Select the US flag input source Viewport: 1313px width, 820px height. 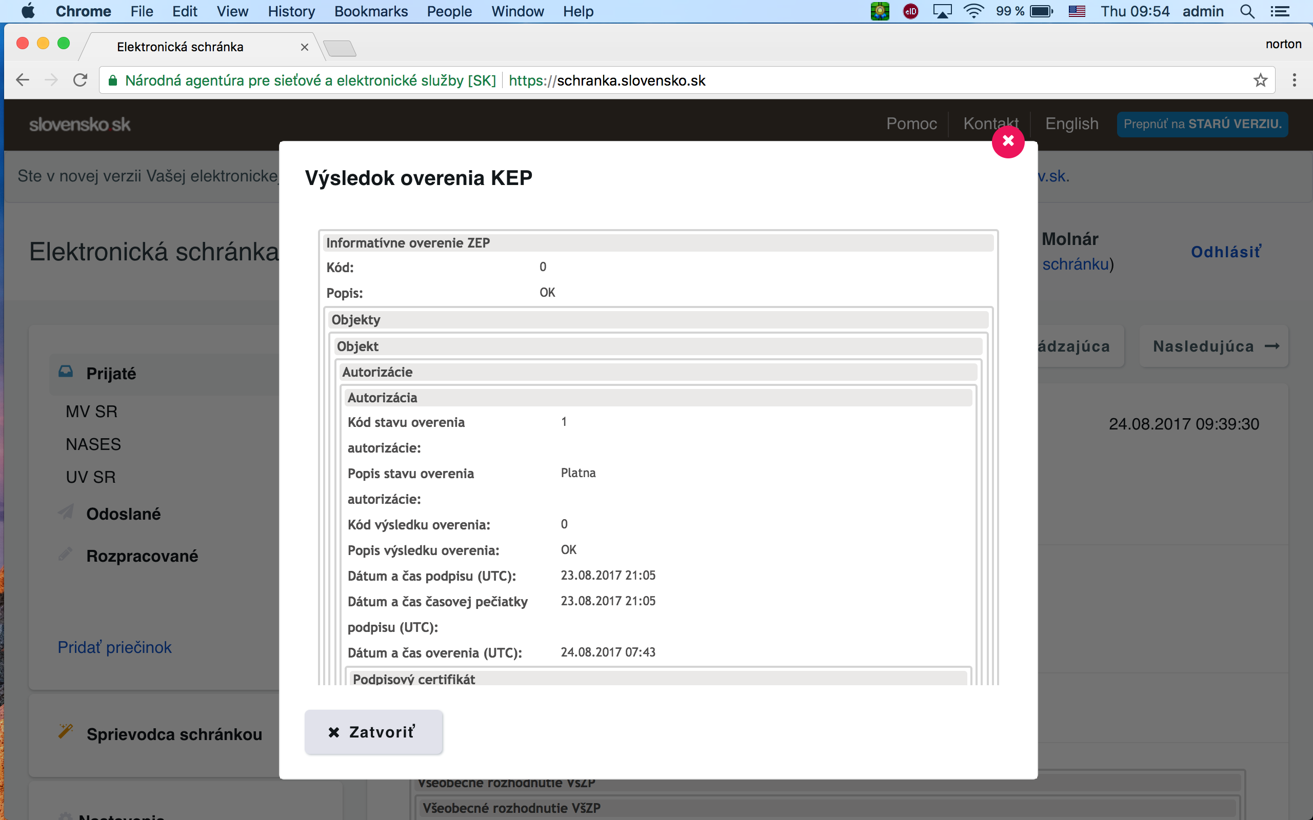1077,11
